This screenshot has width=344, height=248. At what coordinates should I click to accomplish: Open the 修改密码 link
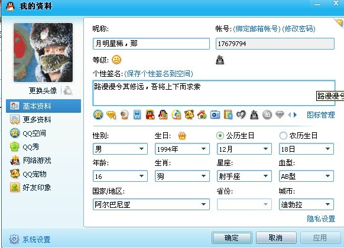(299, 29)
